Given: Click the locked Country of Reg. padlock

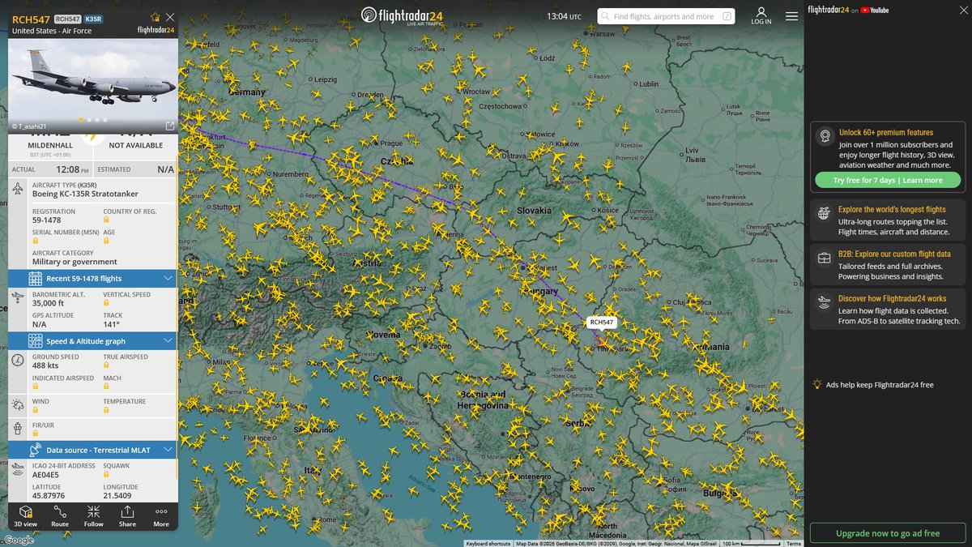Looking at the screenshot, I should pyautogui.click(x=106, y=220).
